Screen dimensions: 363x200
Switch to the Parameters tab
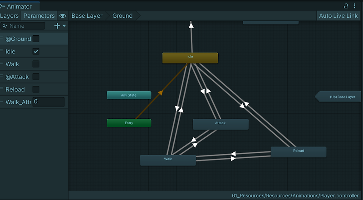39,16
